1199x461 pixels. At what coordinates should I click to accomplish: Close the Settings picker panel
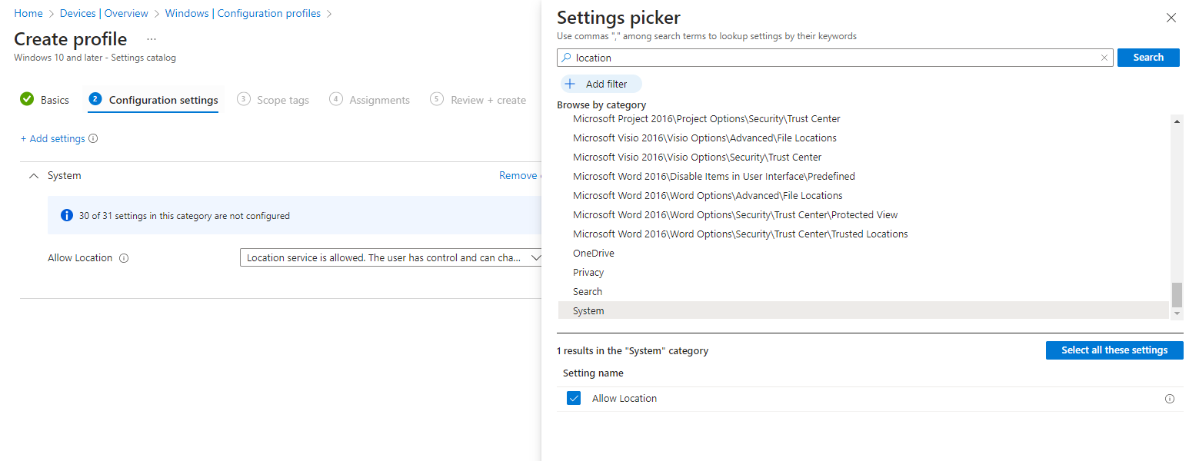tap(1171, 18)
